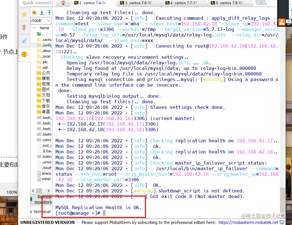
Task: Click the terminal prompt [root@manage ~]#
Action: [78, 213]
